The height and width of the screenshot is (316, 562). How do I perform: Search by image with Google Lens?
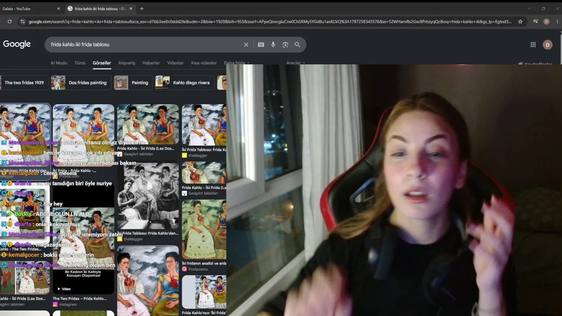(x=285, y=45)
